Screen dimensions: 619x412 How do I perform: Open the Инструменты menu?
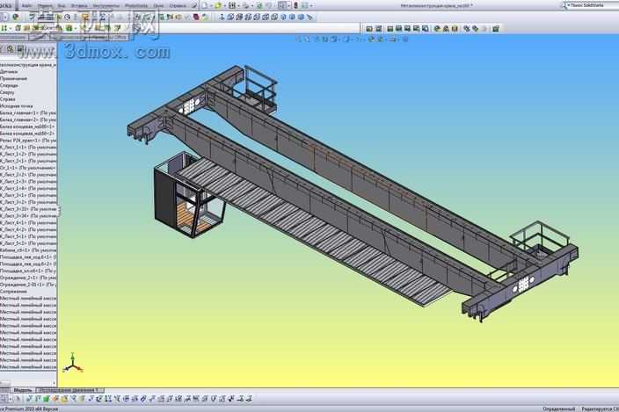[106, 6]
